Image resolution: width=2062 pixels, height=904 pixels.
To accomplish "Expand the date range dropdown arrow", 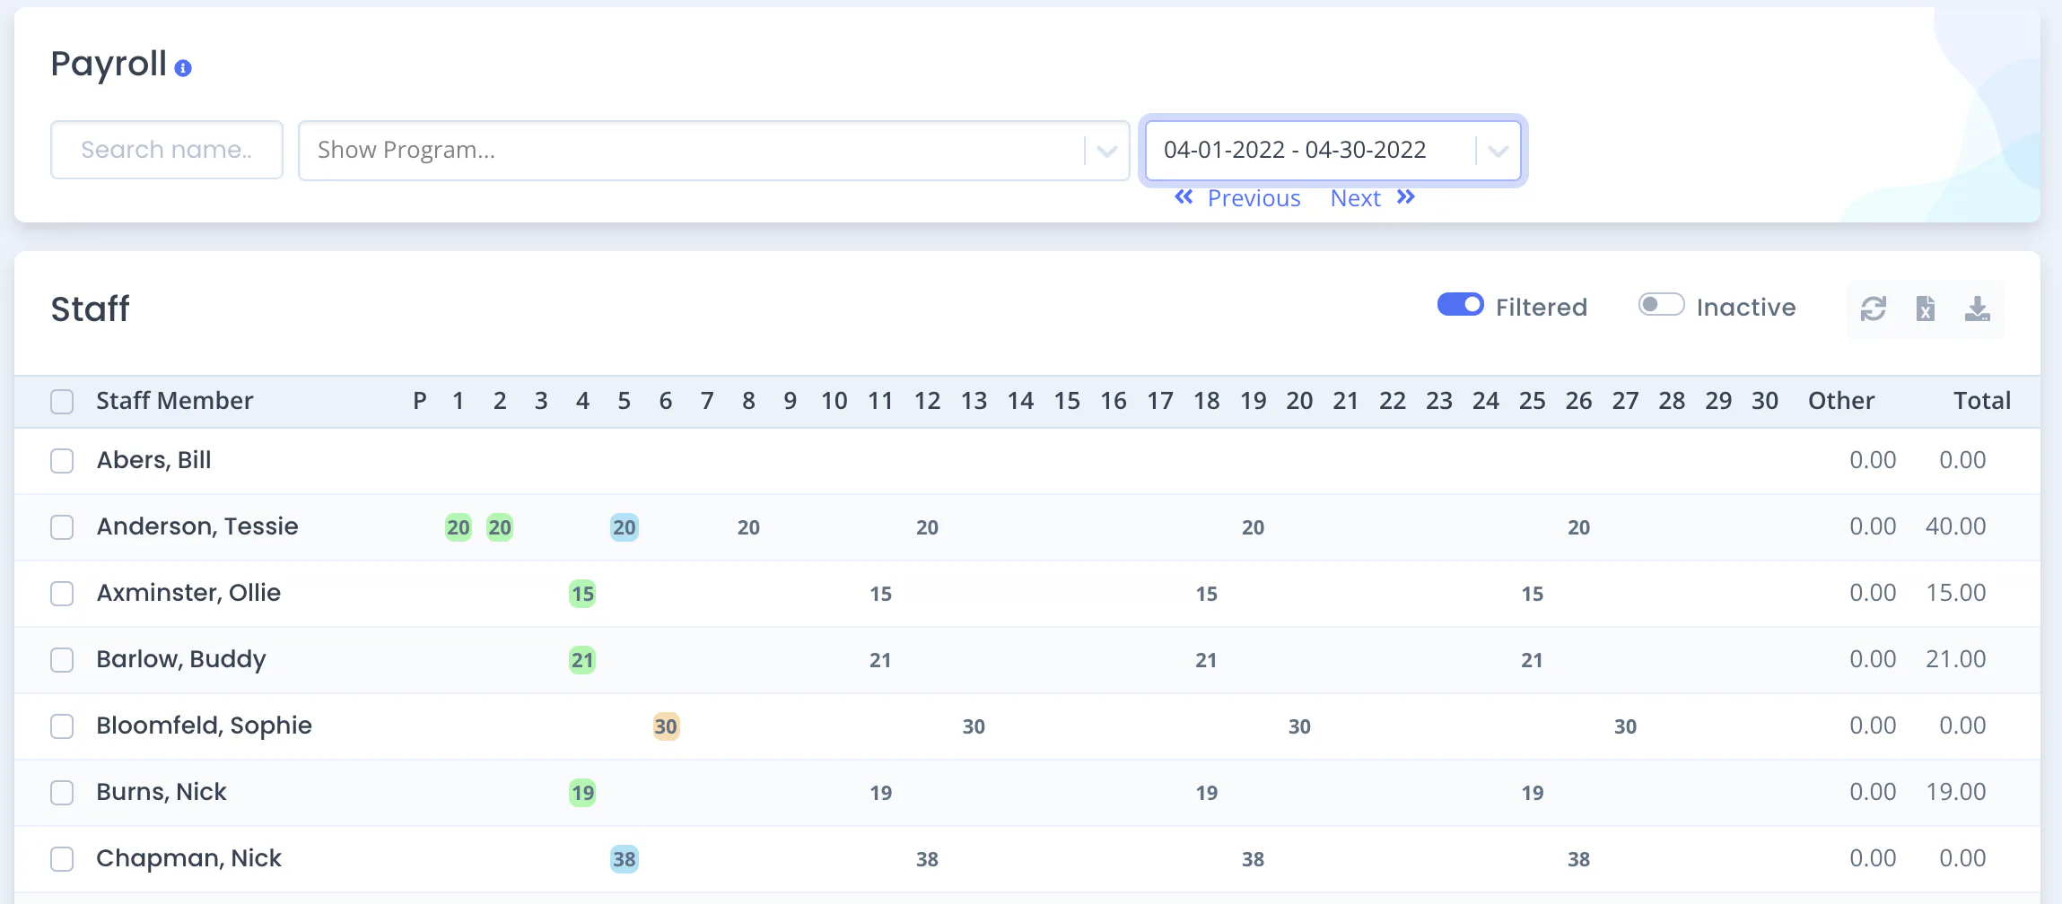I will [x=1498, y=151].
